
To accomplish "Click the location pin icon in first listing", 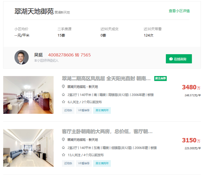I will tap(63, 87).
